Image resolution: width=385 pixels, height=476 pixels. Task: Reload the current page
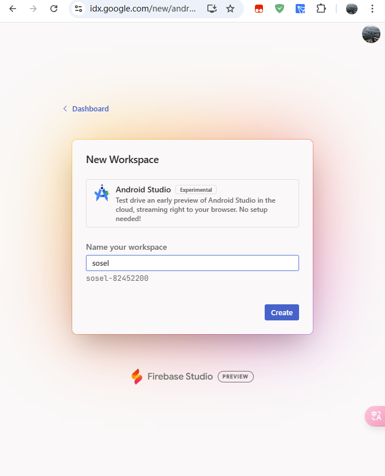(54, 9)
